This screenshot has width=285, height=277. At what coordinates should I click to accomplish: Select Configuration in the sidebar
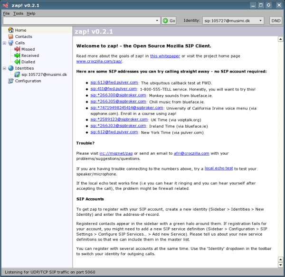[28, 81]
